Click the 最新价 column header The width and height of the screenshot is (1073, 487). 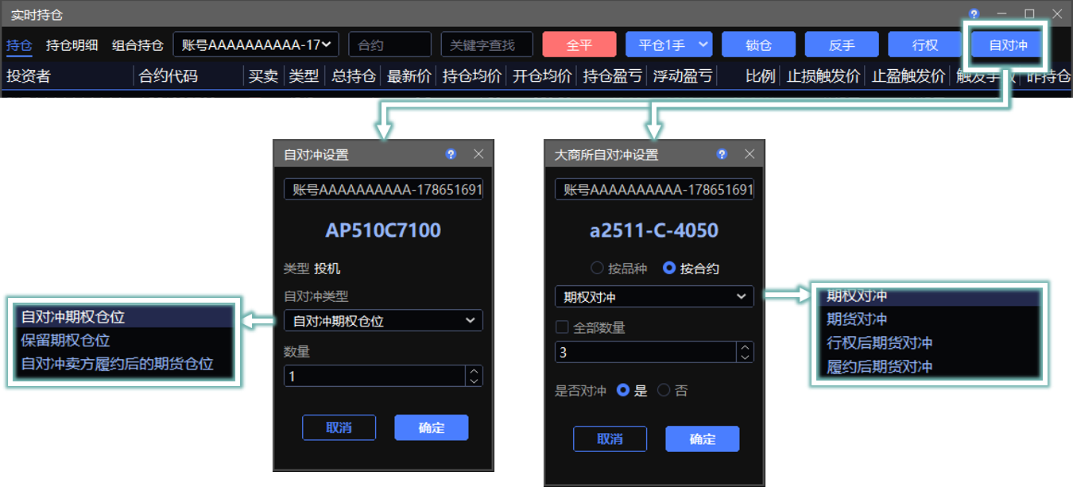[409, 76]
